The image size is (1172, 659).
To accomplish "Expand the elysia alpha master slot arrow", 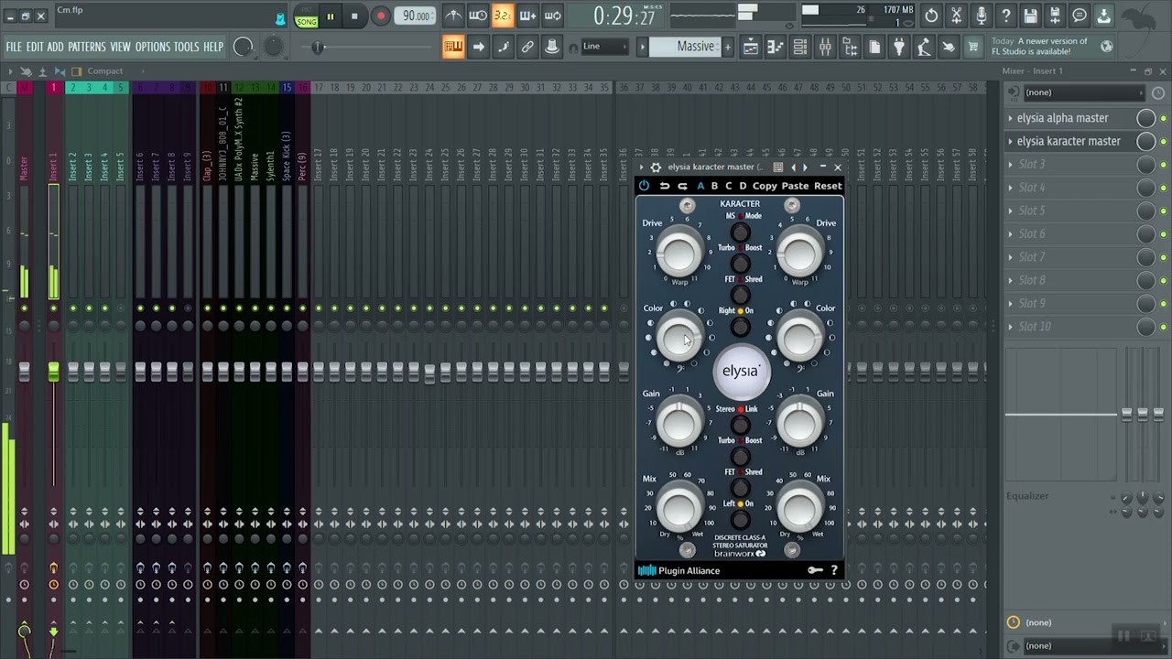I will click(x=1011, y=118).
